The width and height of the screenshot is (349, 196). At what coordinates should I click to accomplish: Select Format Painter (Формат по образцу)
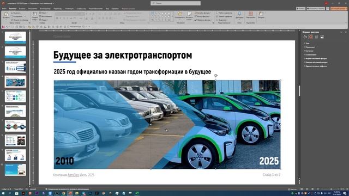pos(20,20)
